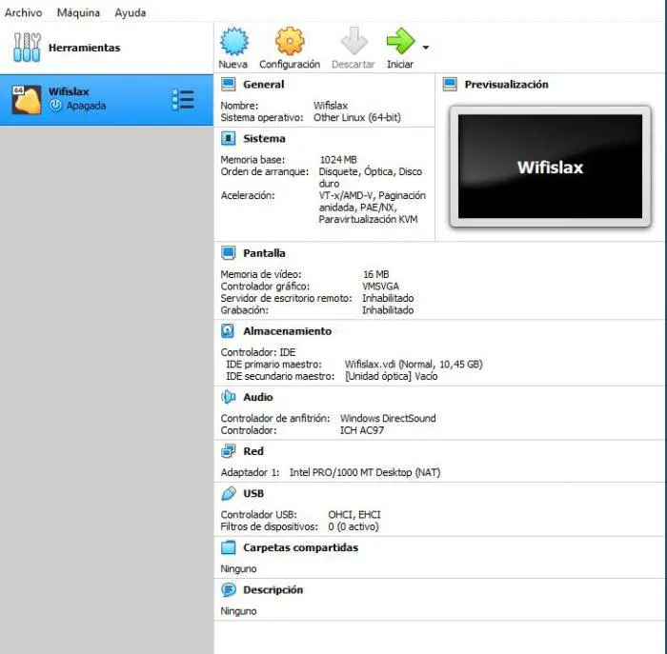The width and height of the screenshot is (667, 654).
Task: Click the [Unidad óptica] Vacío entry
Action: pyautogui.click(x=391, y=376)
